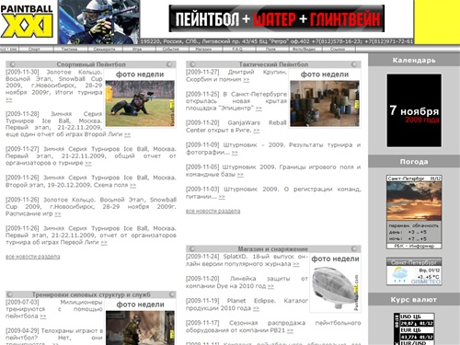The height and width of the screenshot is (345, 460).
Task: Open the >> link for SplatXD 18-ый выпуск
Action: click(x=296, y=264)
